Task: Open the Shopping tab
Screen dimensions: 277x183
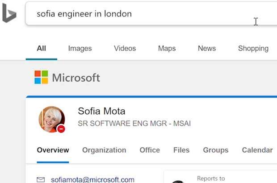Action: coord(253,48)
